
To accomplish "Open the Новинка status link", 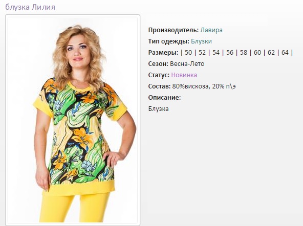I will (184, 75).
